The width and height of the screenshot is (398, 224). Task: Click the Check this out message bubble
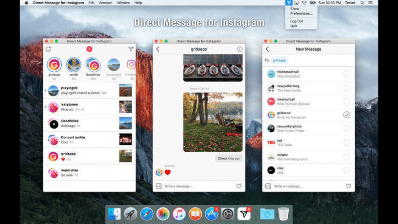coord(229,159)
